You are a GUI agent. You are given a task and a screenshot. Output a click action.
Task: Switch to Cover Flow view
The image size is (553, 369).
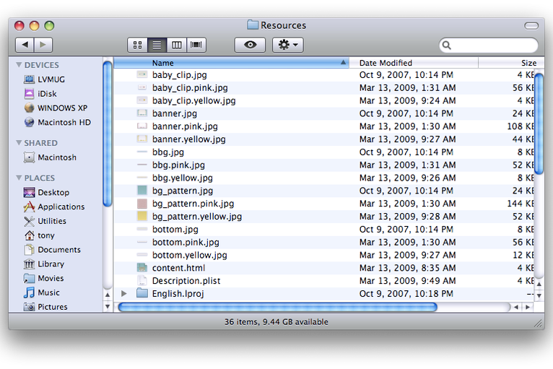click(x=196, y=45)
